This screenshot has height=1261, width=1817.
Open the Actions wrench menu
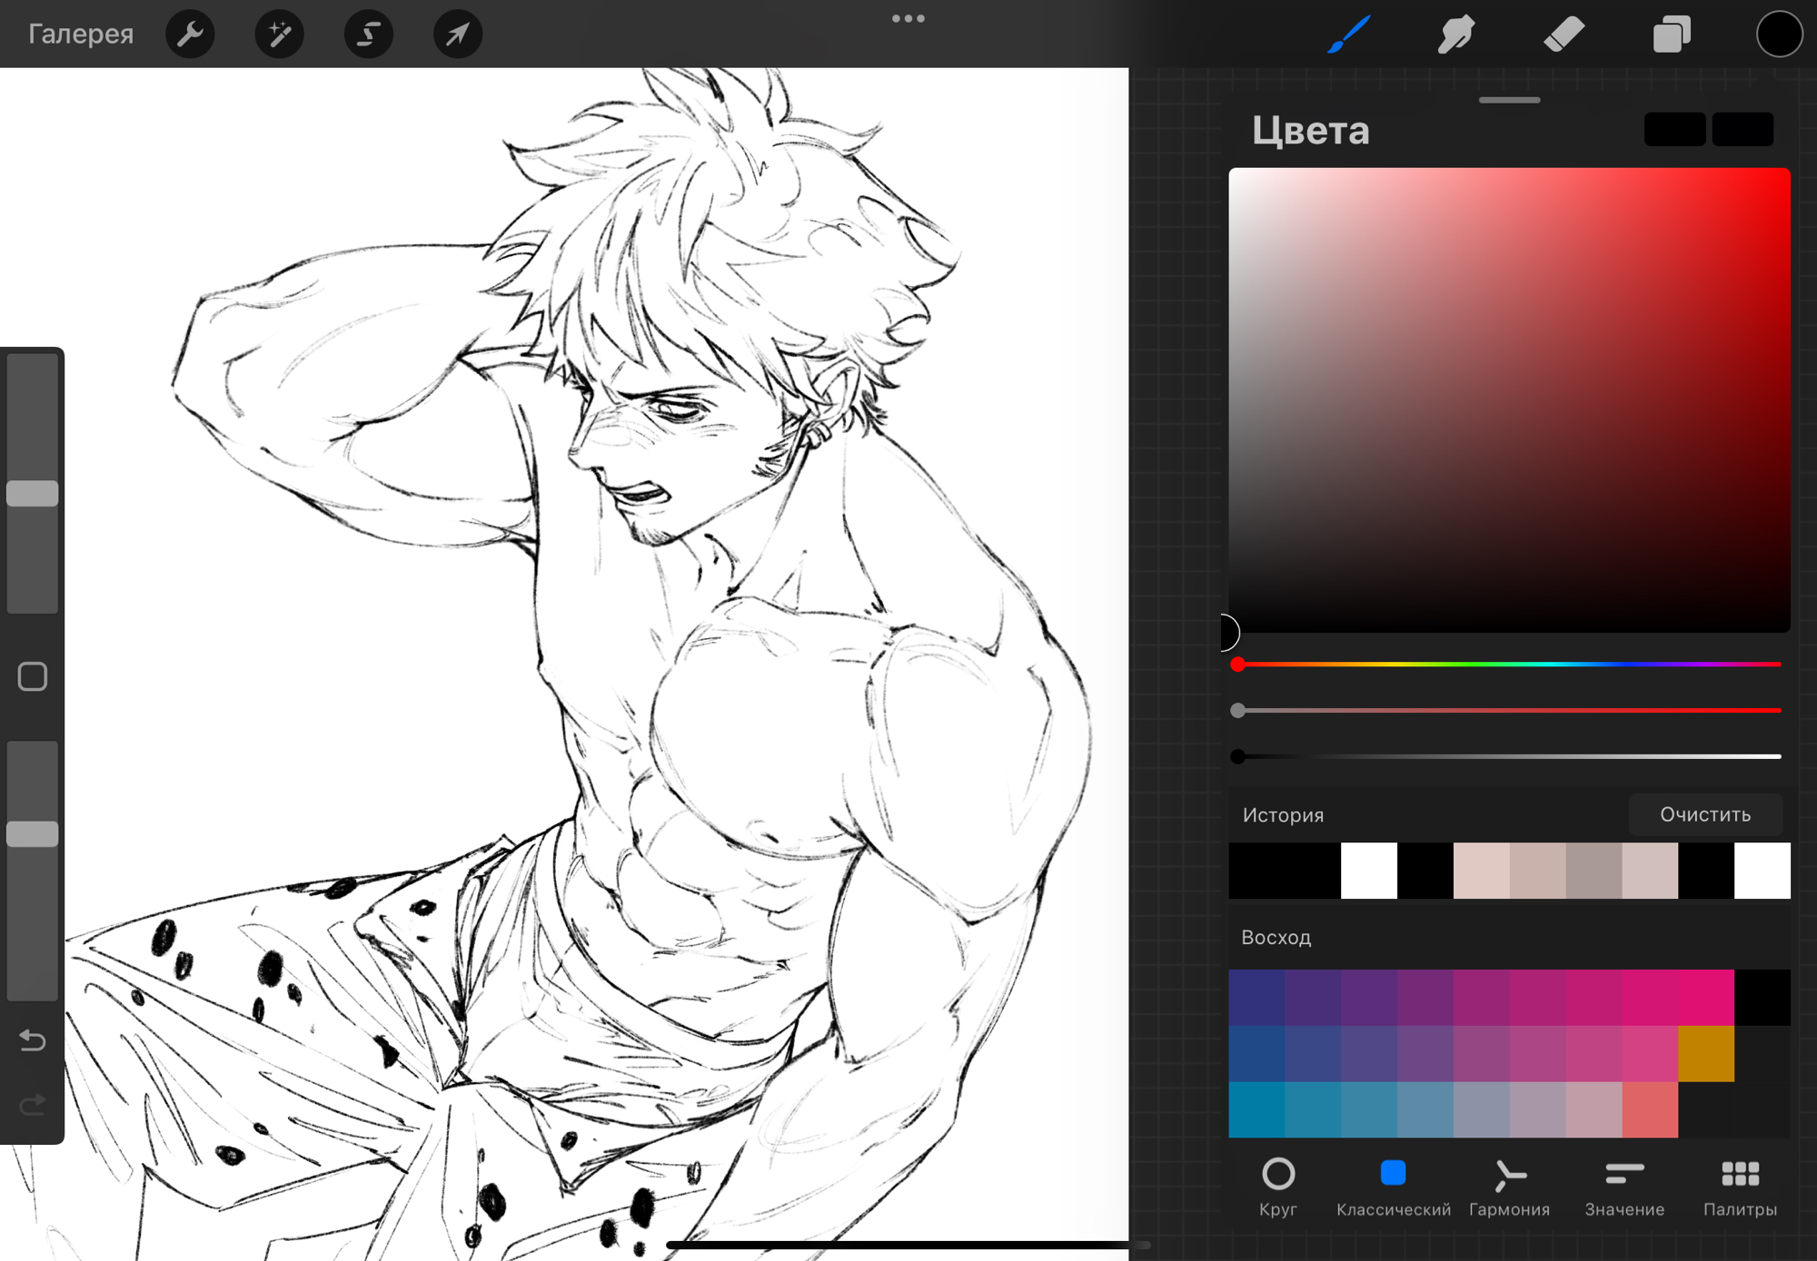[190, 34]
